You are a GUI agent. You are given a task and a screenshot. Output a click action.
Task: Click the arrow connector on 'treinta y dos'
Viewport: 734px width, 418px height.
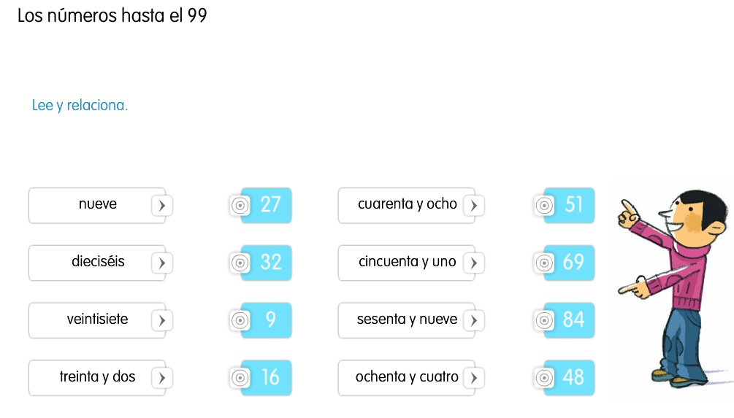[161, 378]
